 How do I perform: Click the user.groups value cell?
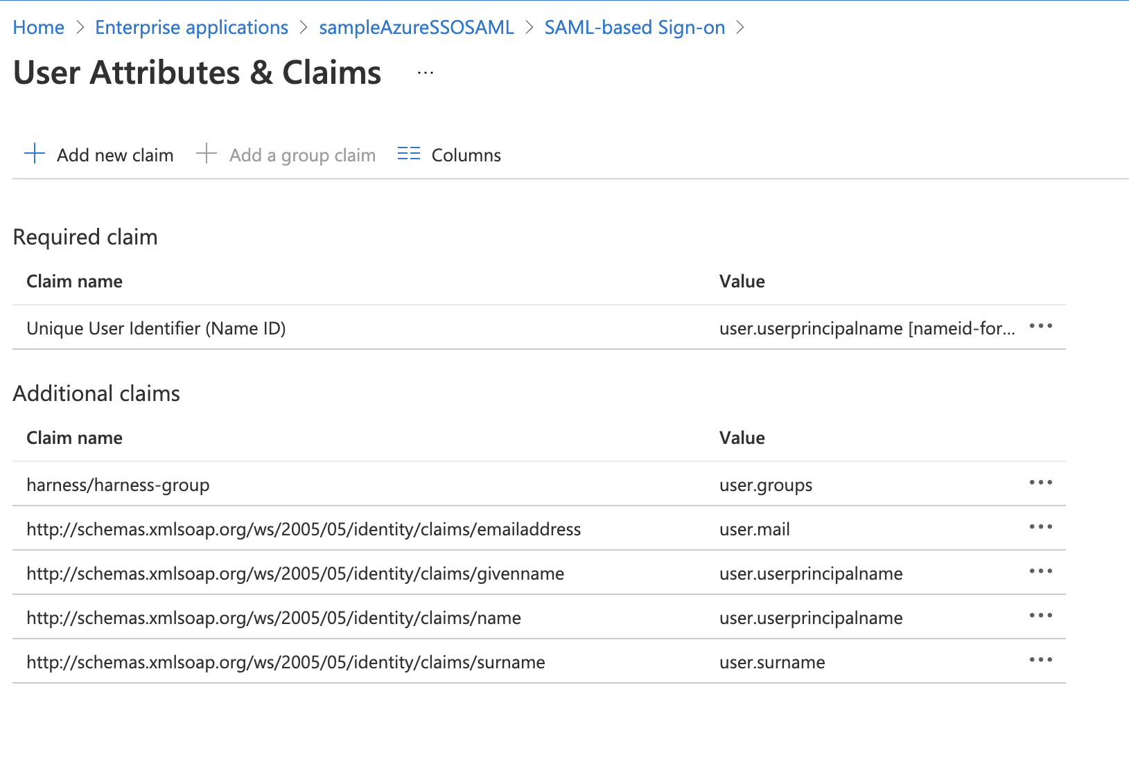766,485
